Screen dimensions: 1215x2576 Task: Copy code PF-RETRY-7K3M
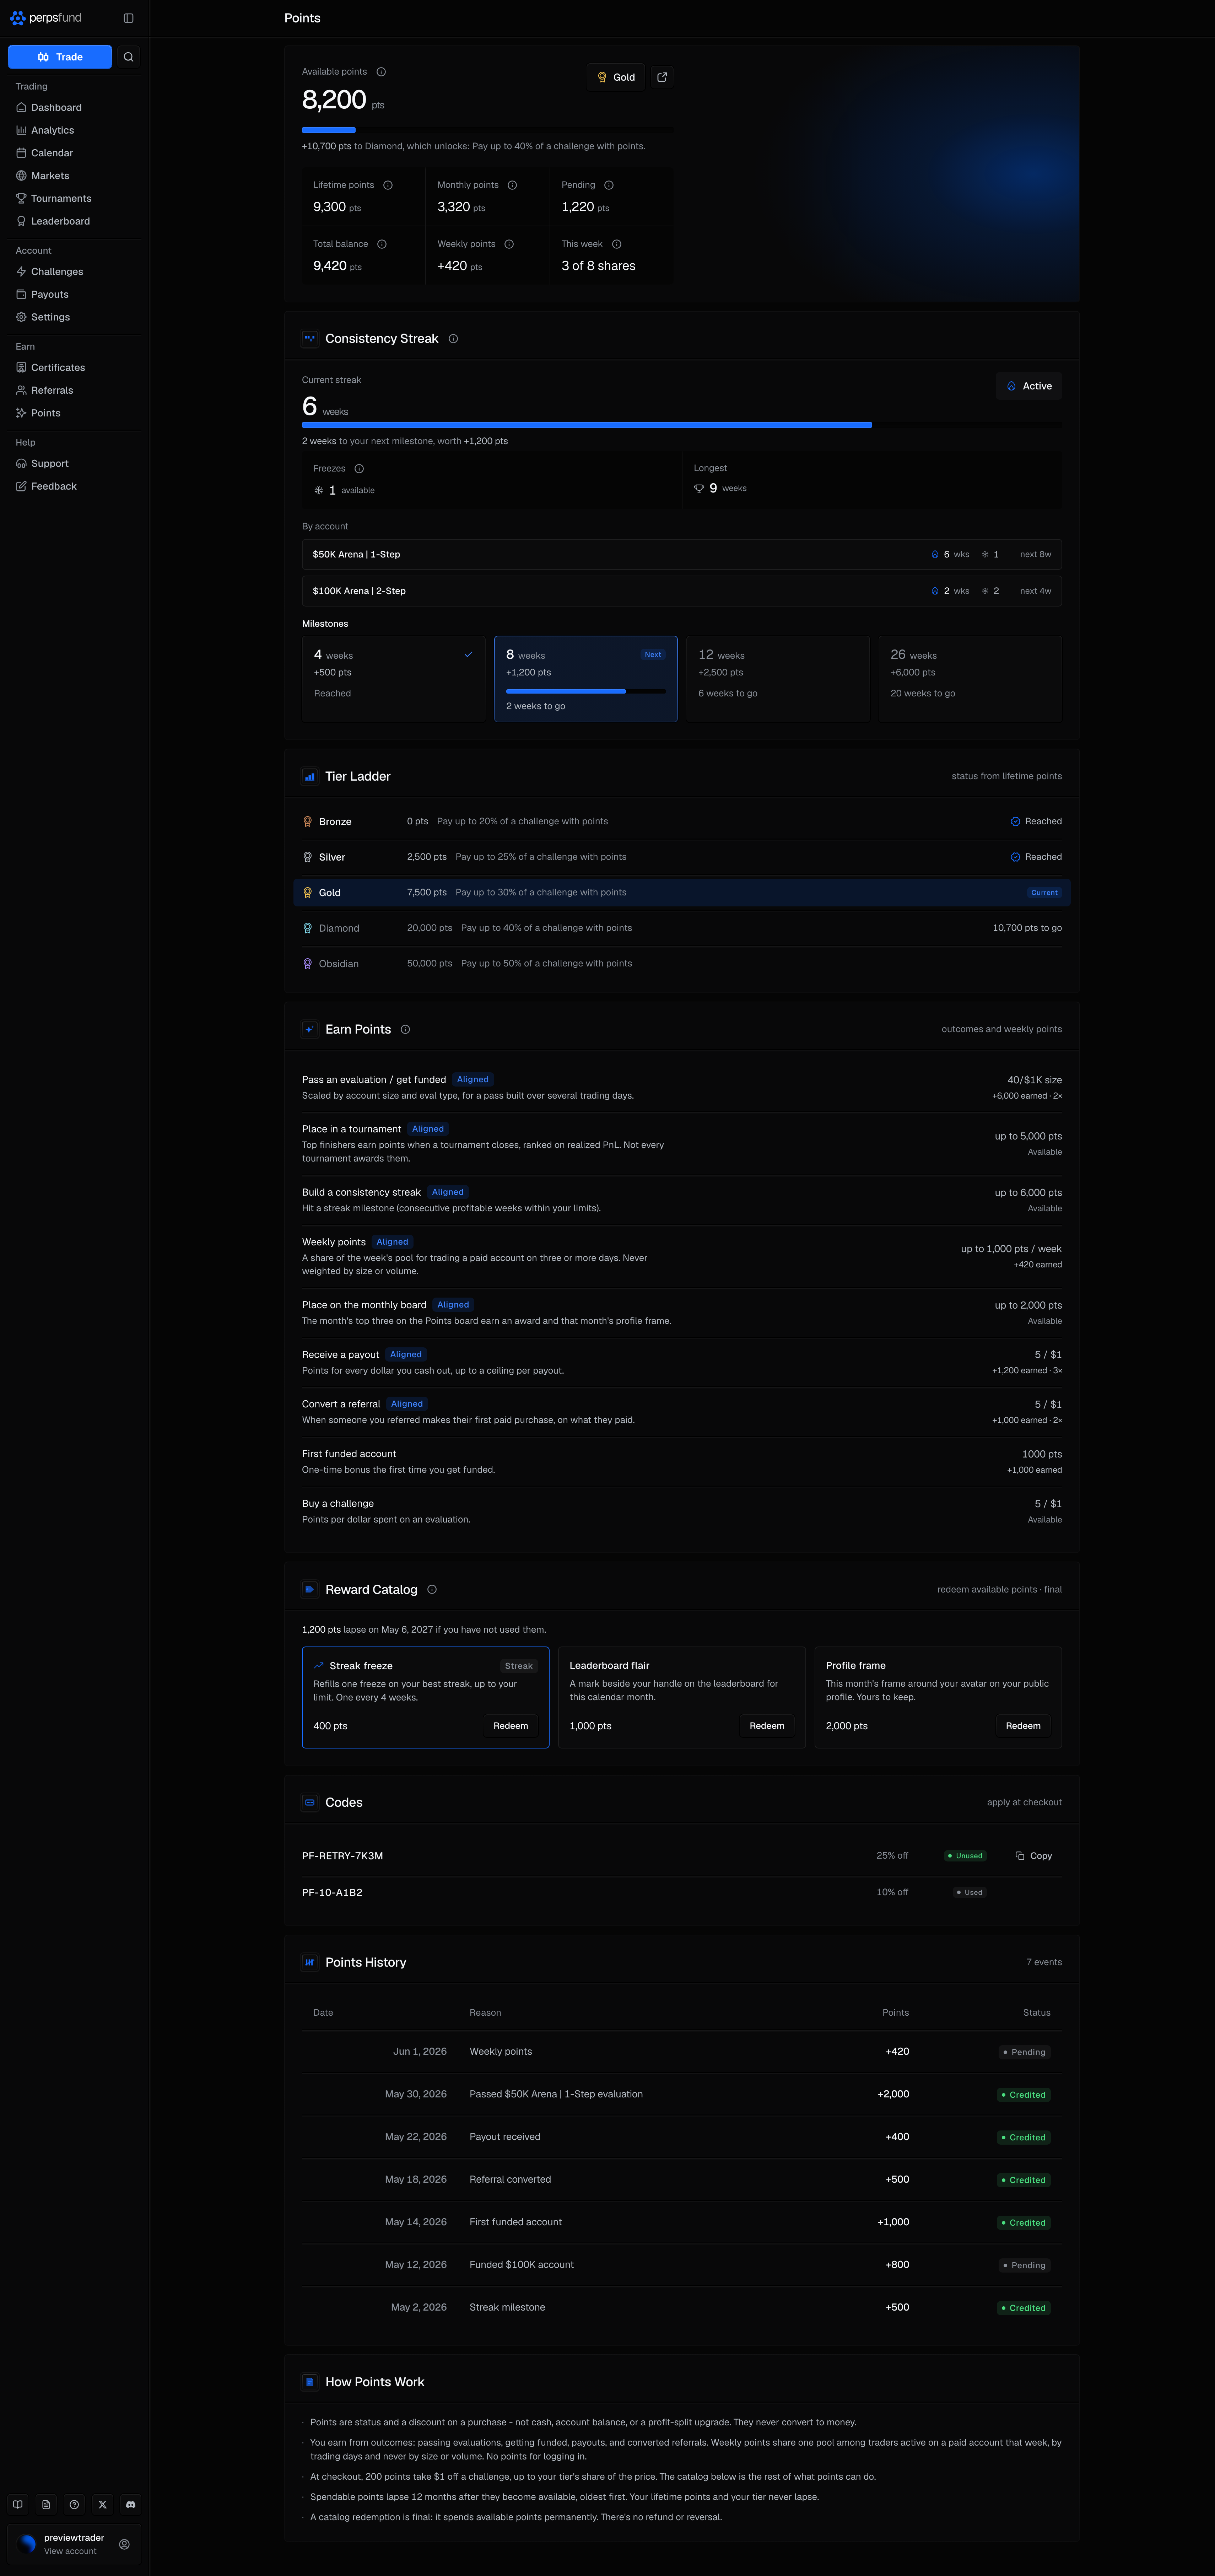coord(1034,1856)
